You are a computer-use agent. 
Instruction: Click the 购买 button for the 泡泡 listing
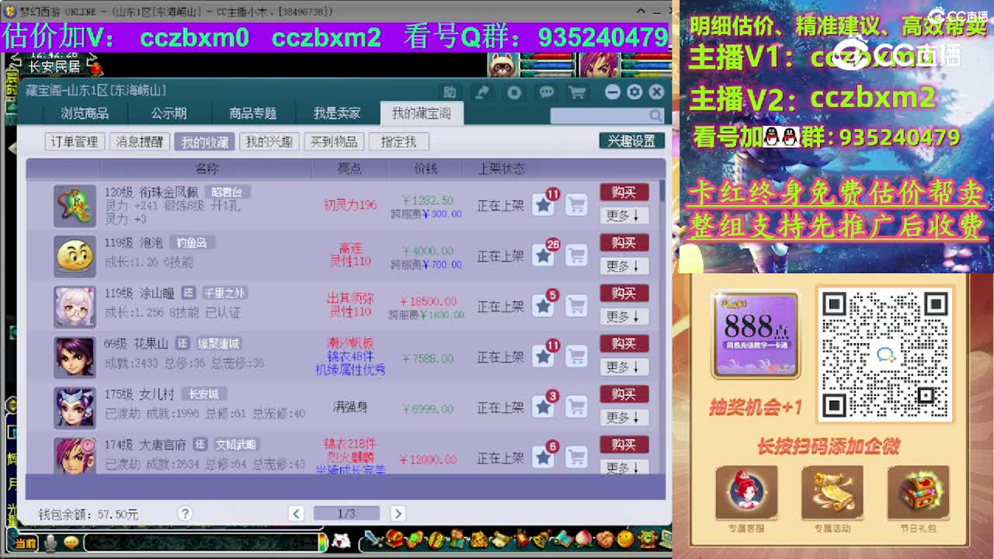624,242
